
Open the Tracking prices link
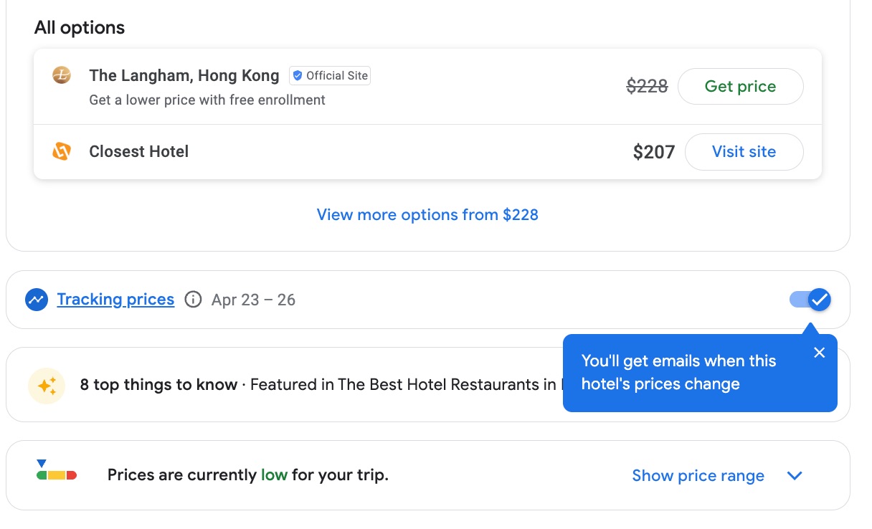click(x=115, y=300)
